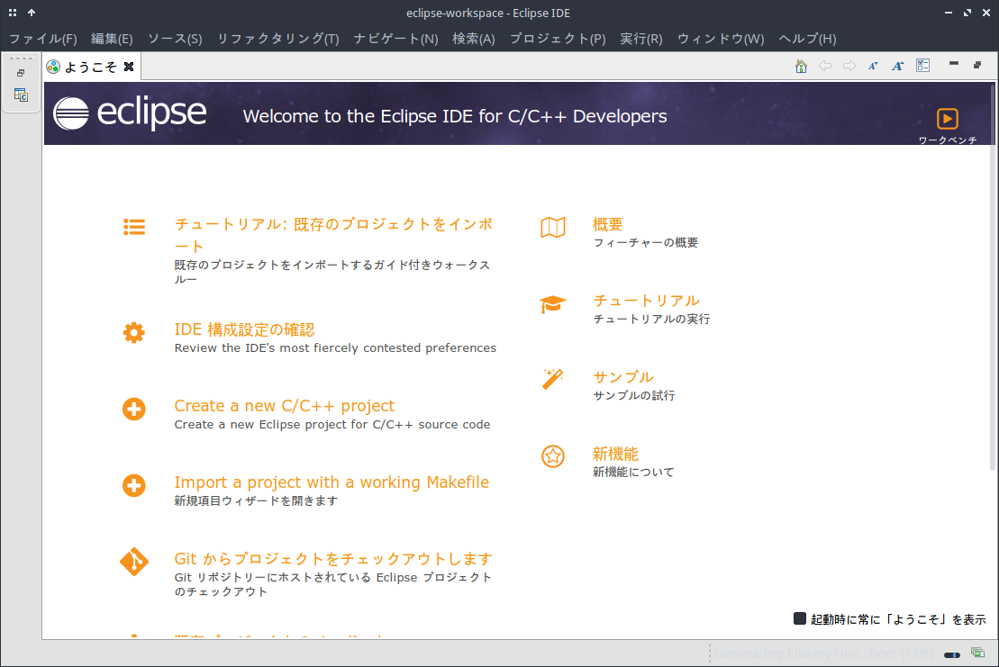Click text サンプルの試行

tap(634, 395)
